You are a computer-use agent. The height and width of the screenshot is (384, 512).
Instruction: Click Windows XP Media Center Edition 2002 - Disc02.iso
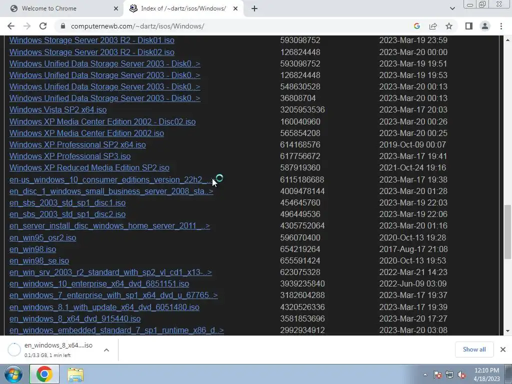(102, 121)
